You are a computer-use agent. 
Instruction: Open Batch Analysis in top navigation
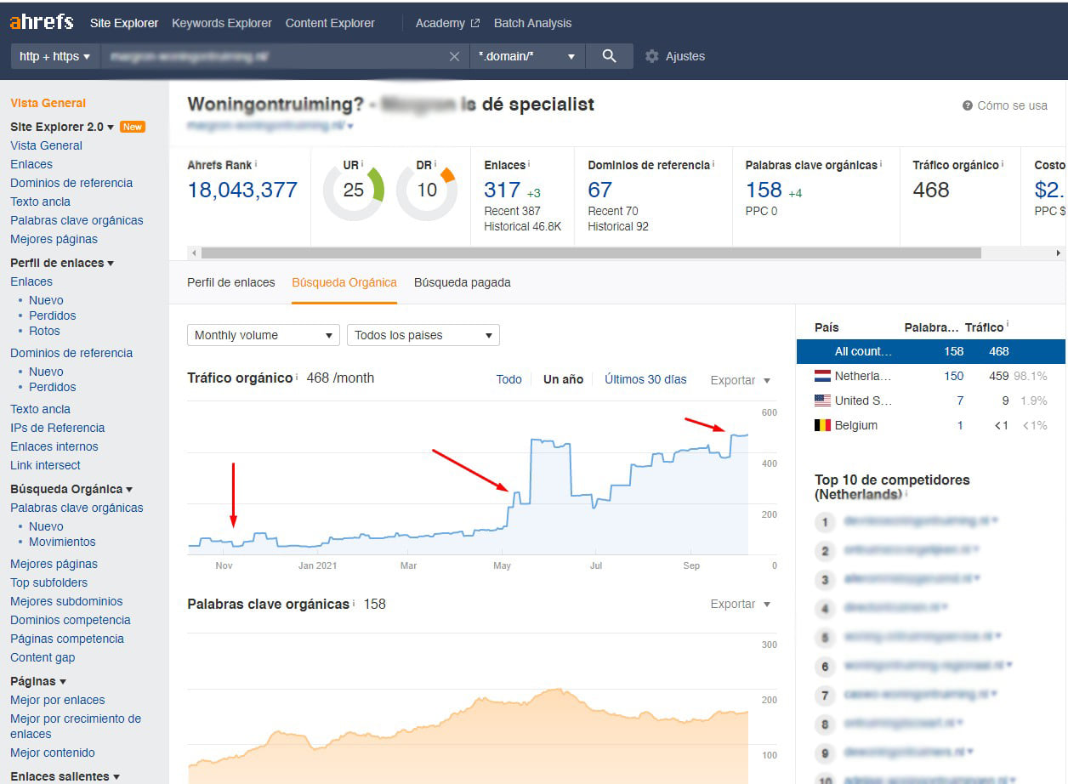coord(532,23)
